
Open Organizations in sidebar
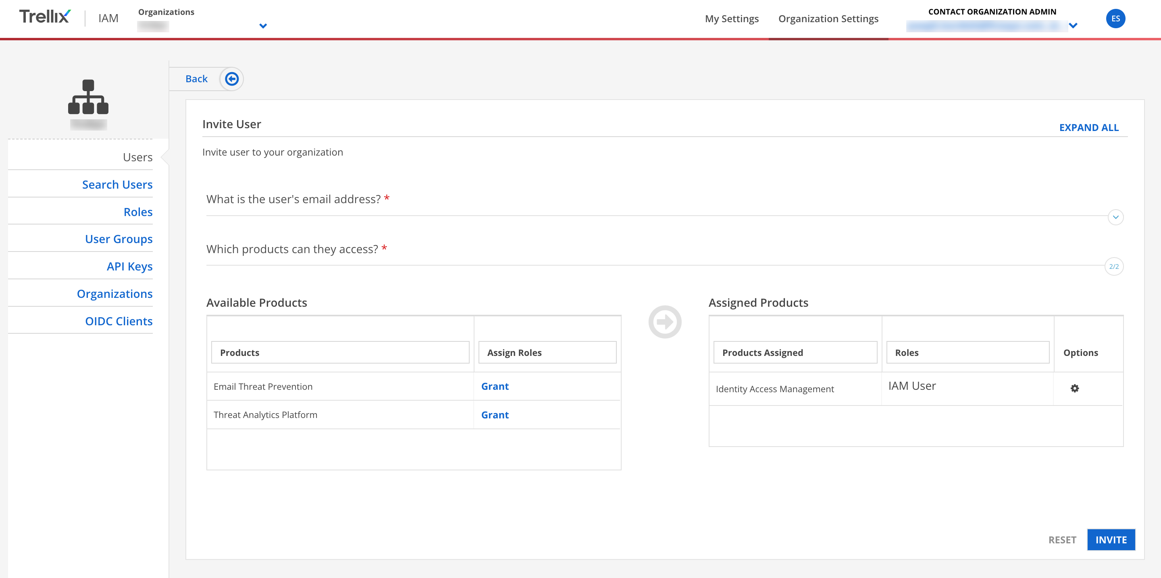(115, 294)
